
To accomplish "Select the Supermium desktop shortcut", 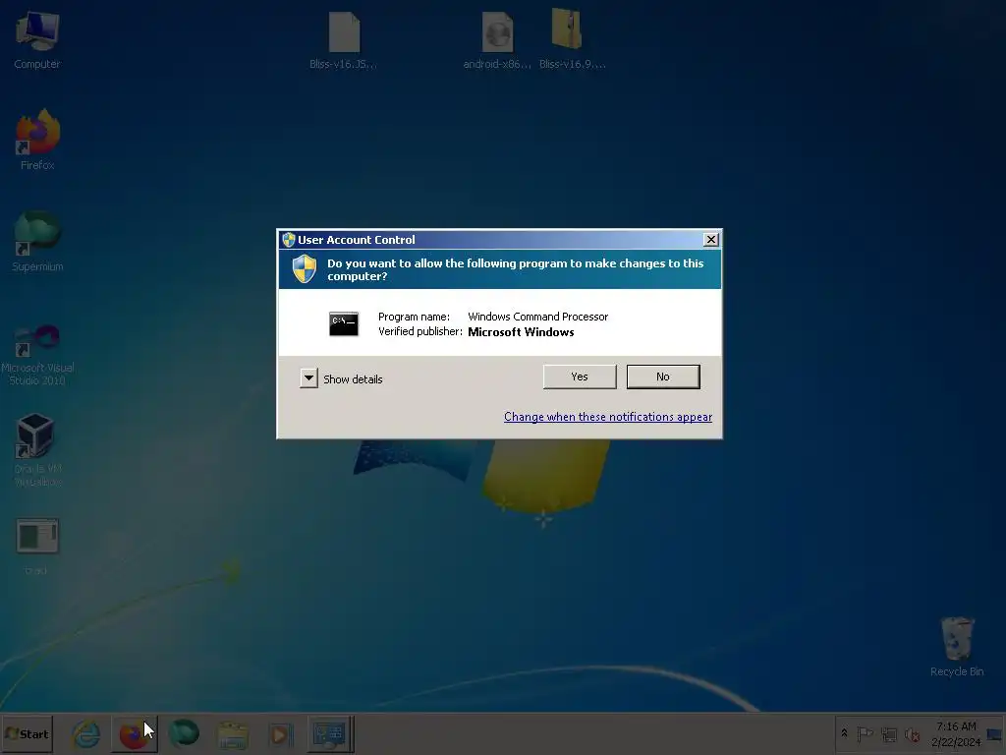I will tap(37, 242).
